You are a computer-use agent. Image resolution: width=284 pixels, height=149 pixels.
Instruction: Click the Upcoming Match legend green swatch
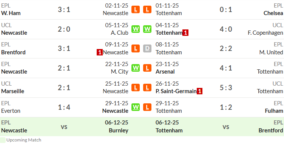pos(3,140)
